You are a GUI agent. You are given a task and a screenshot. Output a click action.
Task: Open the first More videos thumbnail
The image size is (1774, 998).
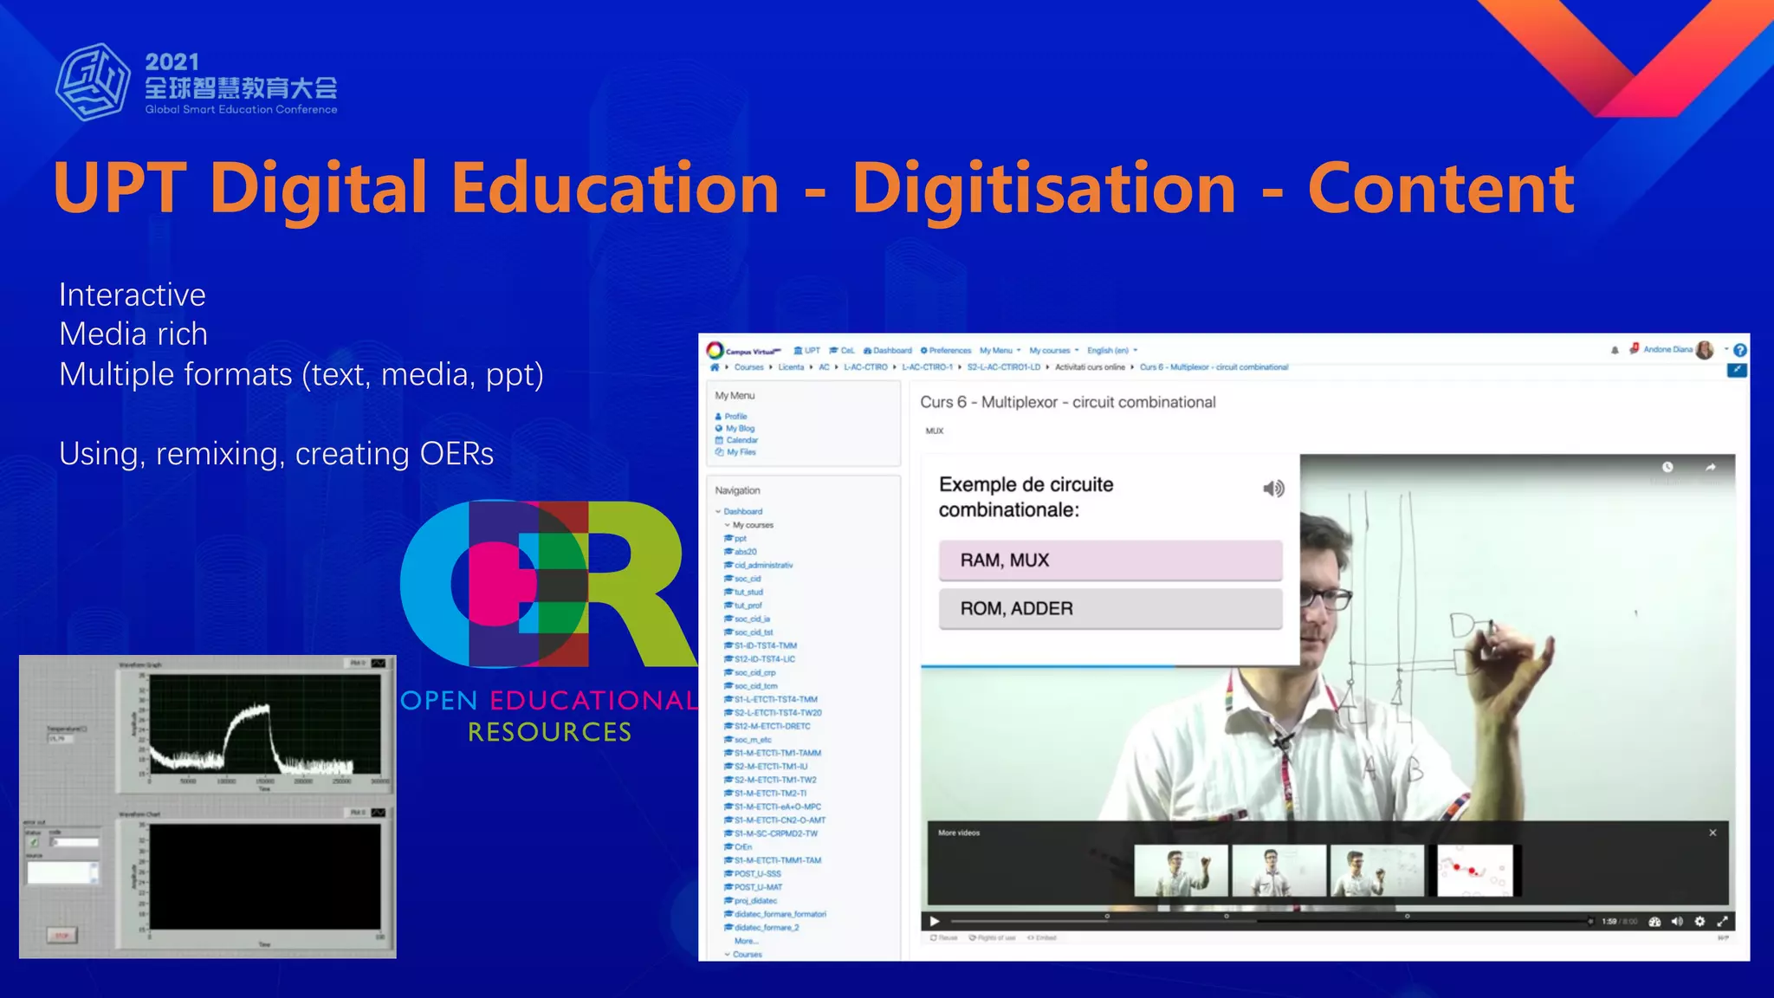1181,871
